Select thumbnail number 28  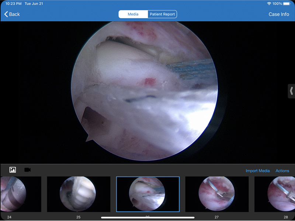(275, 194)
